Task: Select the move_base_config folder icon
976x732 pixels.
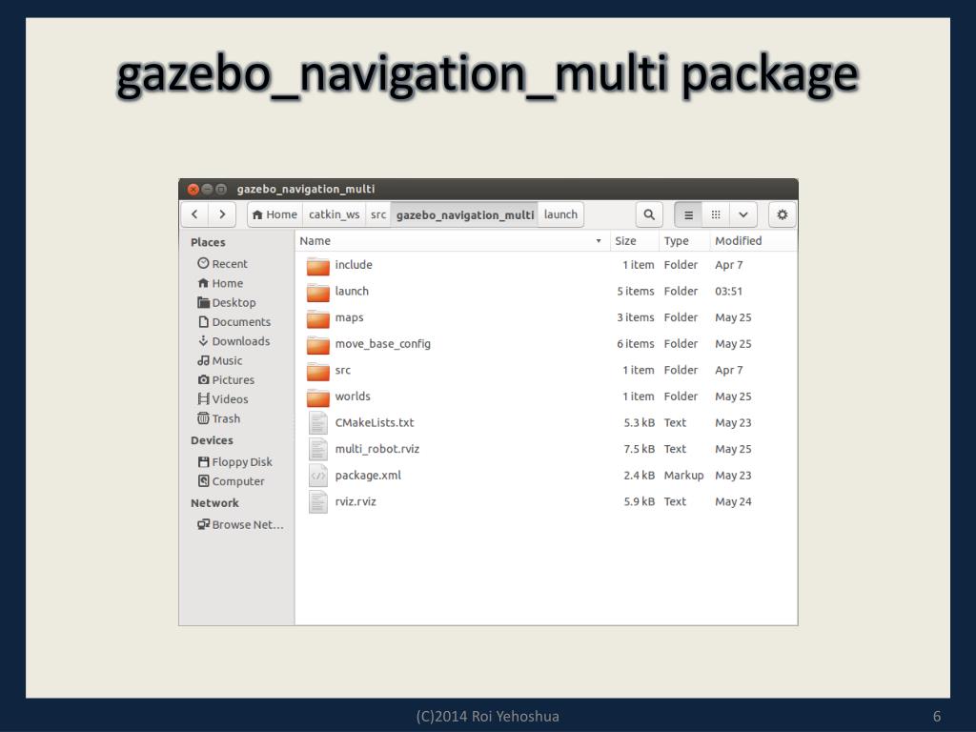Action: point(318,344)
